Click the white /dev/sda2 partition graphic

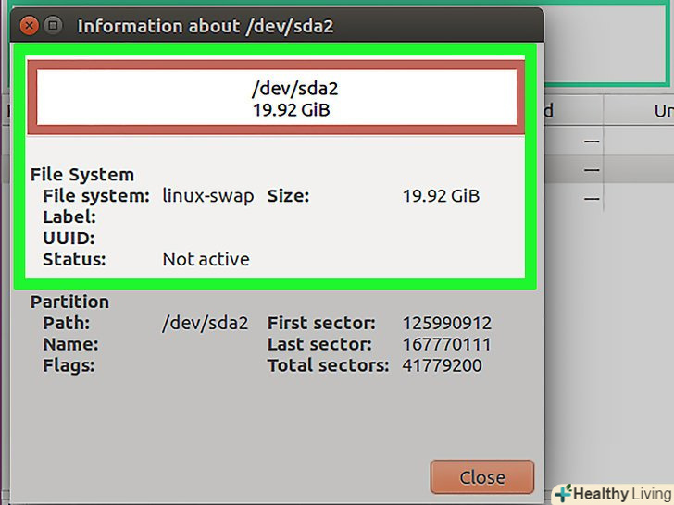coord(276,96)
